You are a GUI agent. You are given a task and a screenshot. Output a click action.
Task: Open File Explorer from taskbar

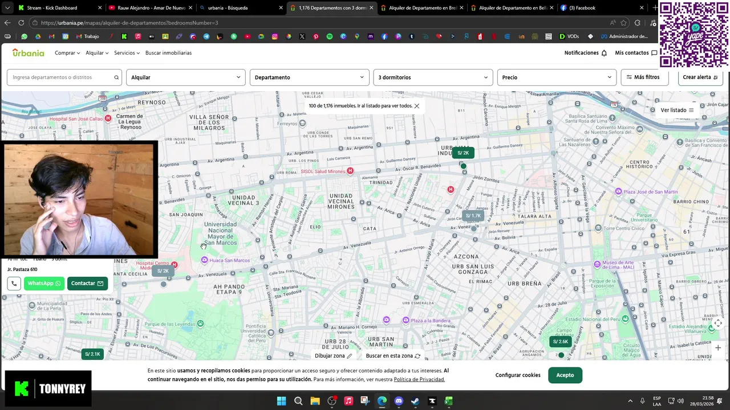[315, 401]
